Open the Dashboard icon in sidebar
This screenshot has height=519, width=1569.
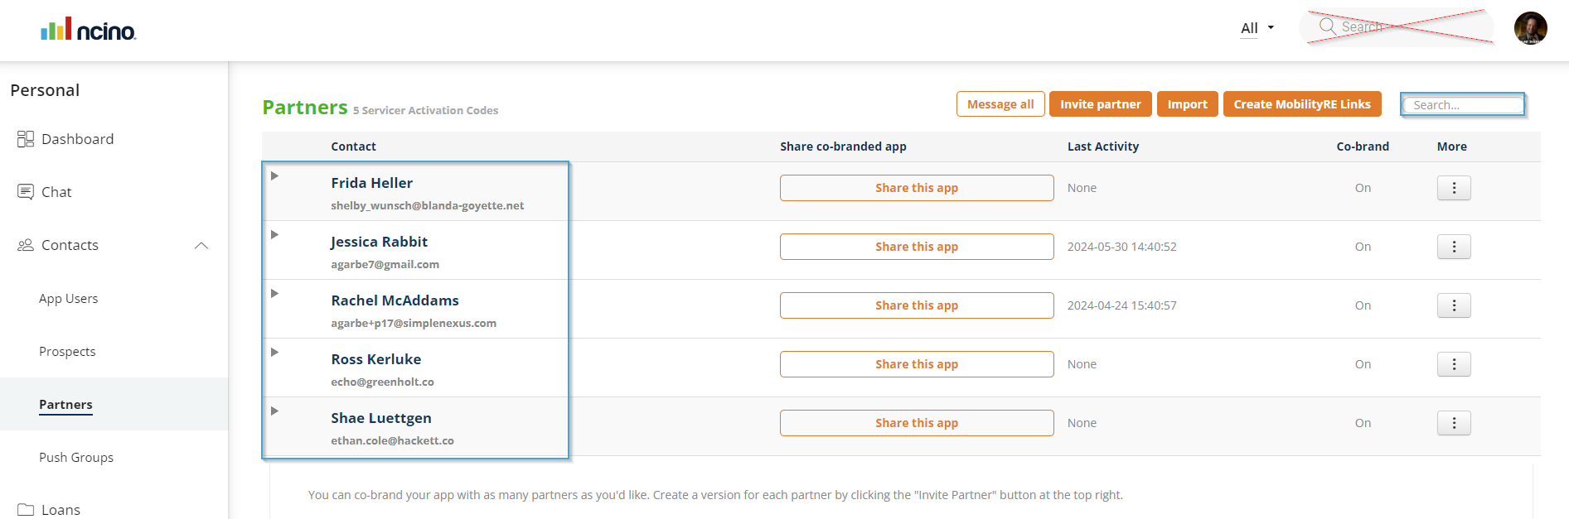(26, 139)
